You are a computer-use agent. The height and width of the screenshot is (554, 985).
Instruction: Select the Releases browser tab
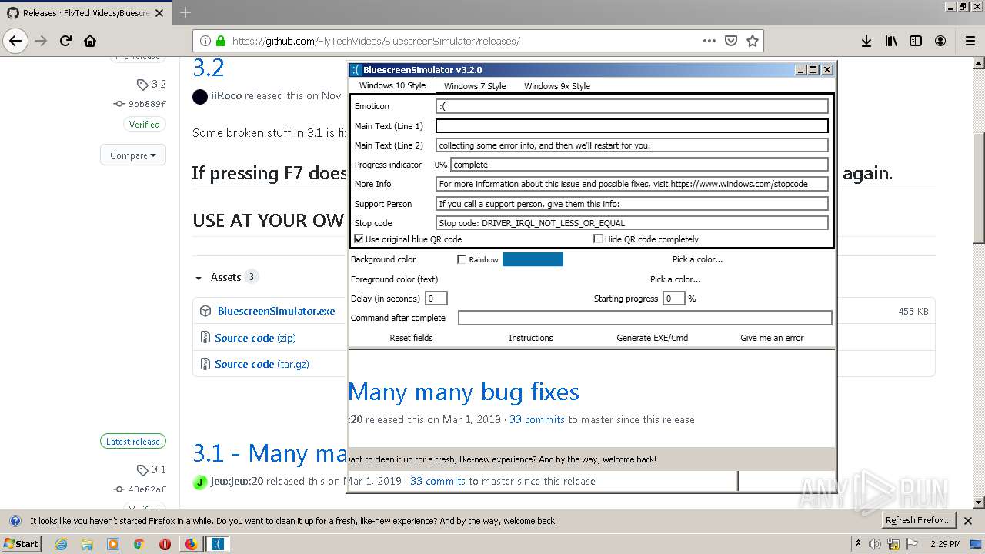point(85,12)
